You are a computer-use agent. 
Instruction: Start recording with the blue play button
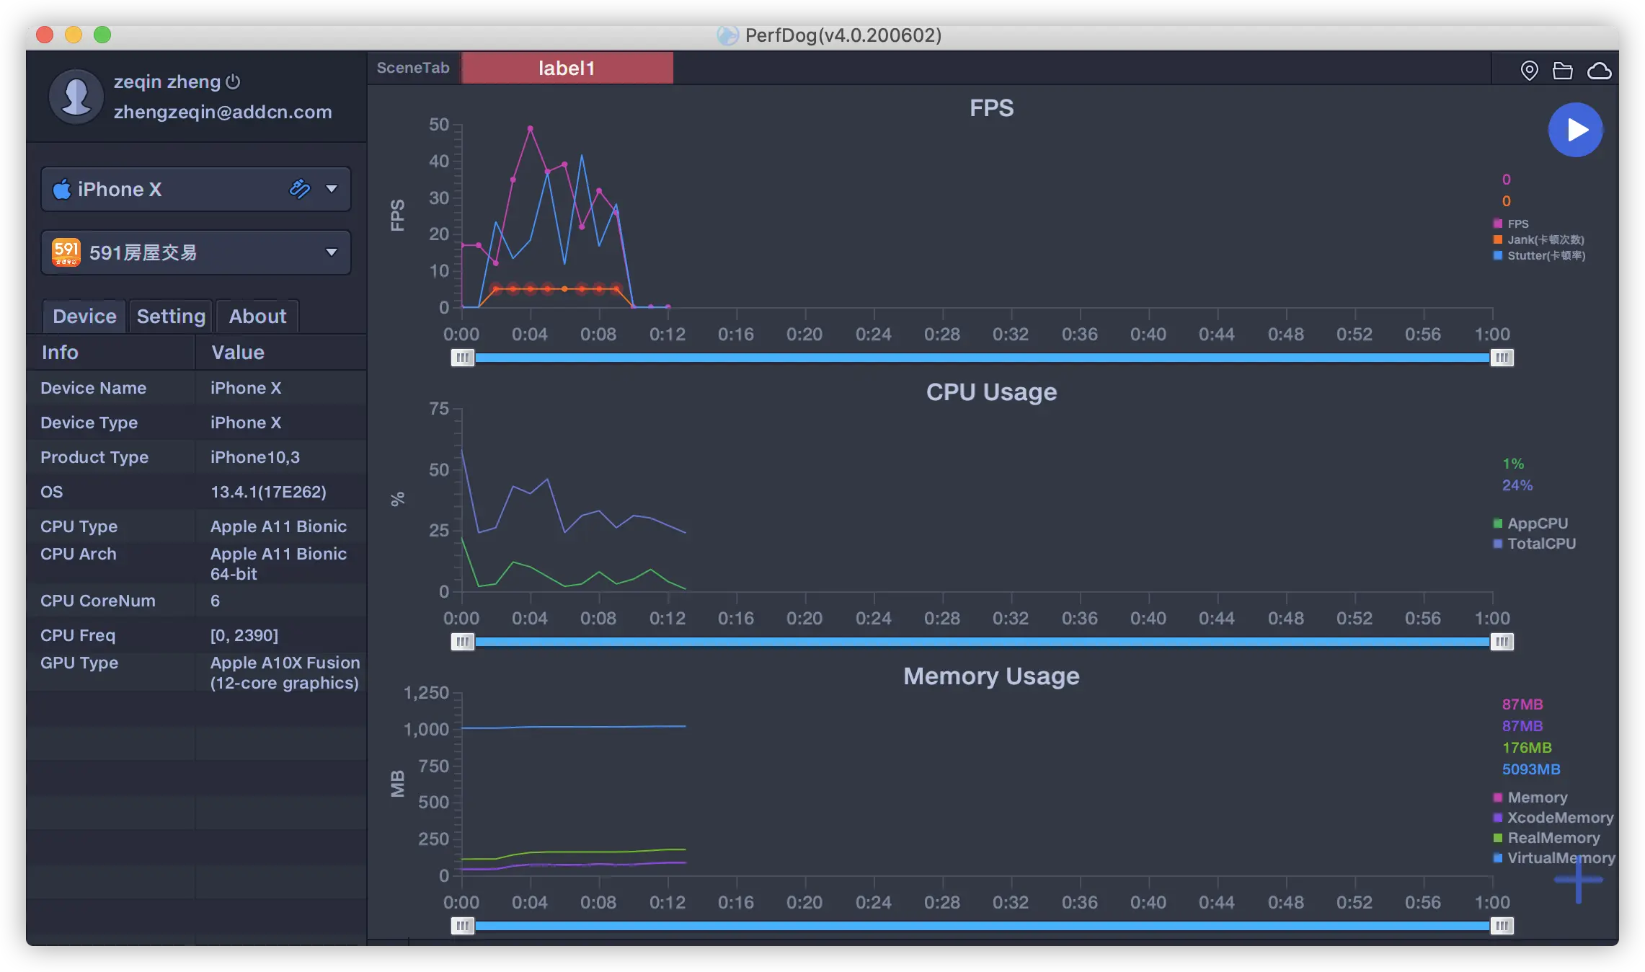point(1575,130)
